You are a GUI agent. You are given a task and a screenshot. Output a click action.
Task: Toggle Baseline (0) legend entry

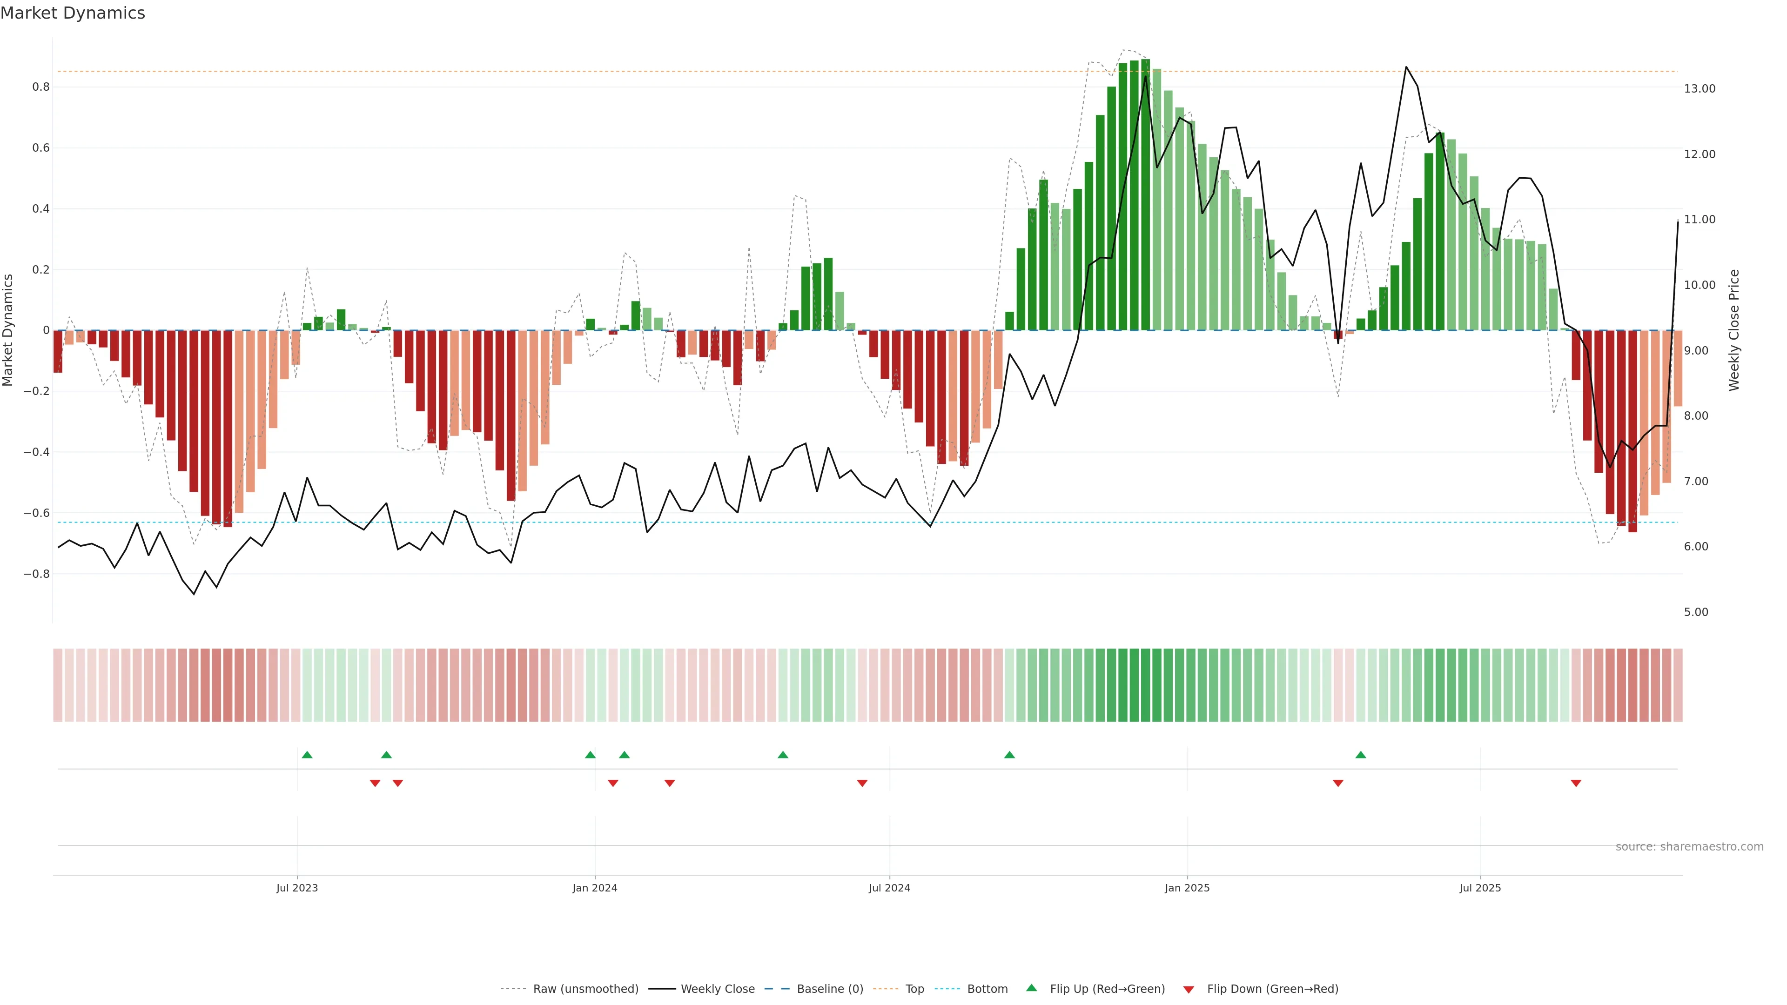click(x=829, y=989)
